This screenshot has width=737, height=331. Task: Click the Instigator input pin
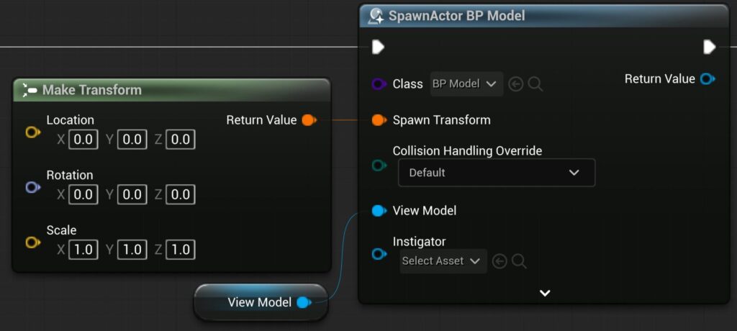point(379,254)
